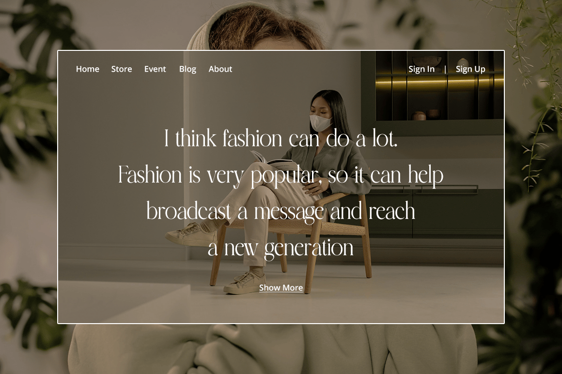The width and height of the screenshot is (562, 374).
Task: Open the Home navigation link
Action: (x=88, y=69)
